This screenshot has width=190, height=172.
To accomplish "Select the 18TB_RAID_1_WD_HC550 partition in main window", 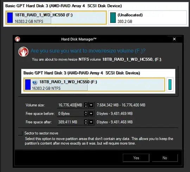I will (56, 18).
